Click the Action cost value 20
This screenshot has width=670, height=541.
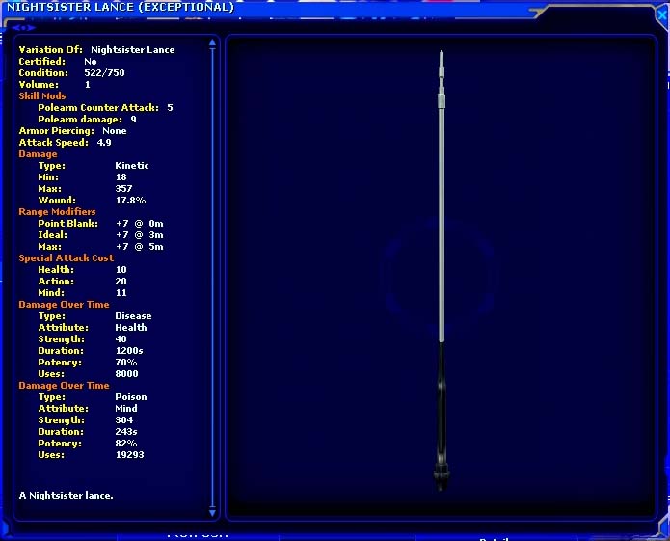[121, 282]
